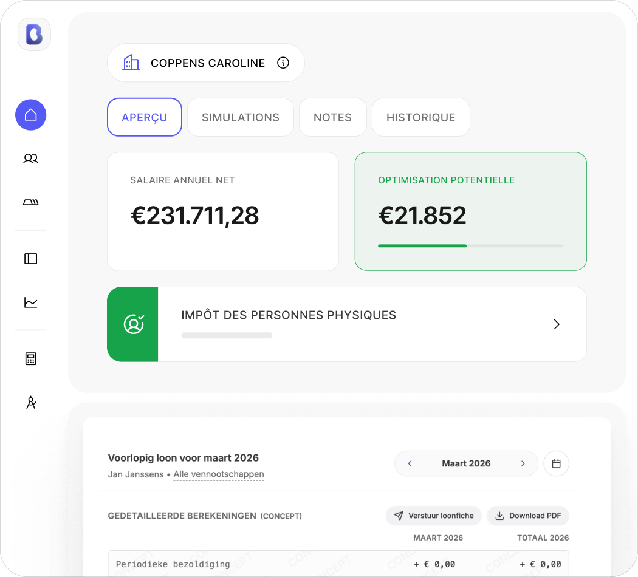Screen dimensions: 638x577
Task: Download the payslip PDF
Action: pyautogui.click(x=528, y=516)
